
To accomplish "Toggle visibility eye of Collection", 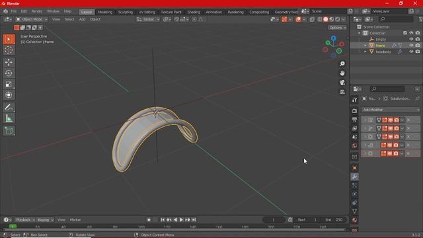I will point(411,33).
